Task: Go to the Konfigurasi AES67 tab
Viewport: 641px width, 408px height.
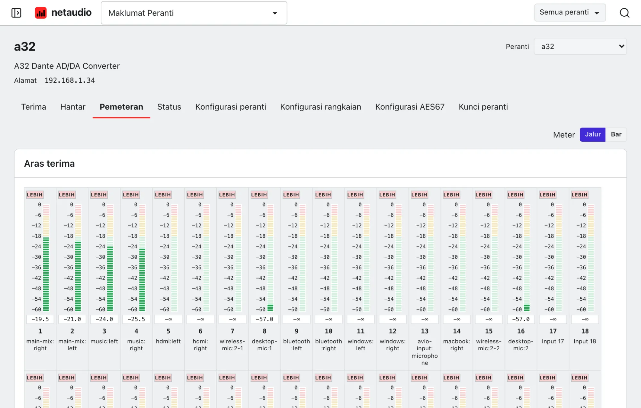Action: click(x=410, y=107)
